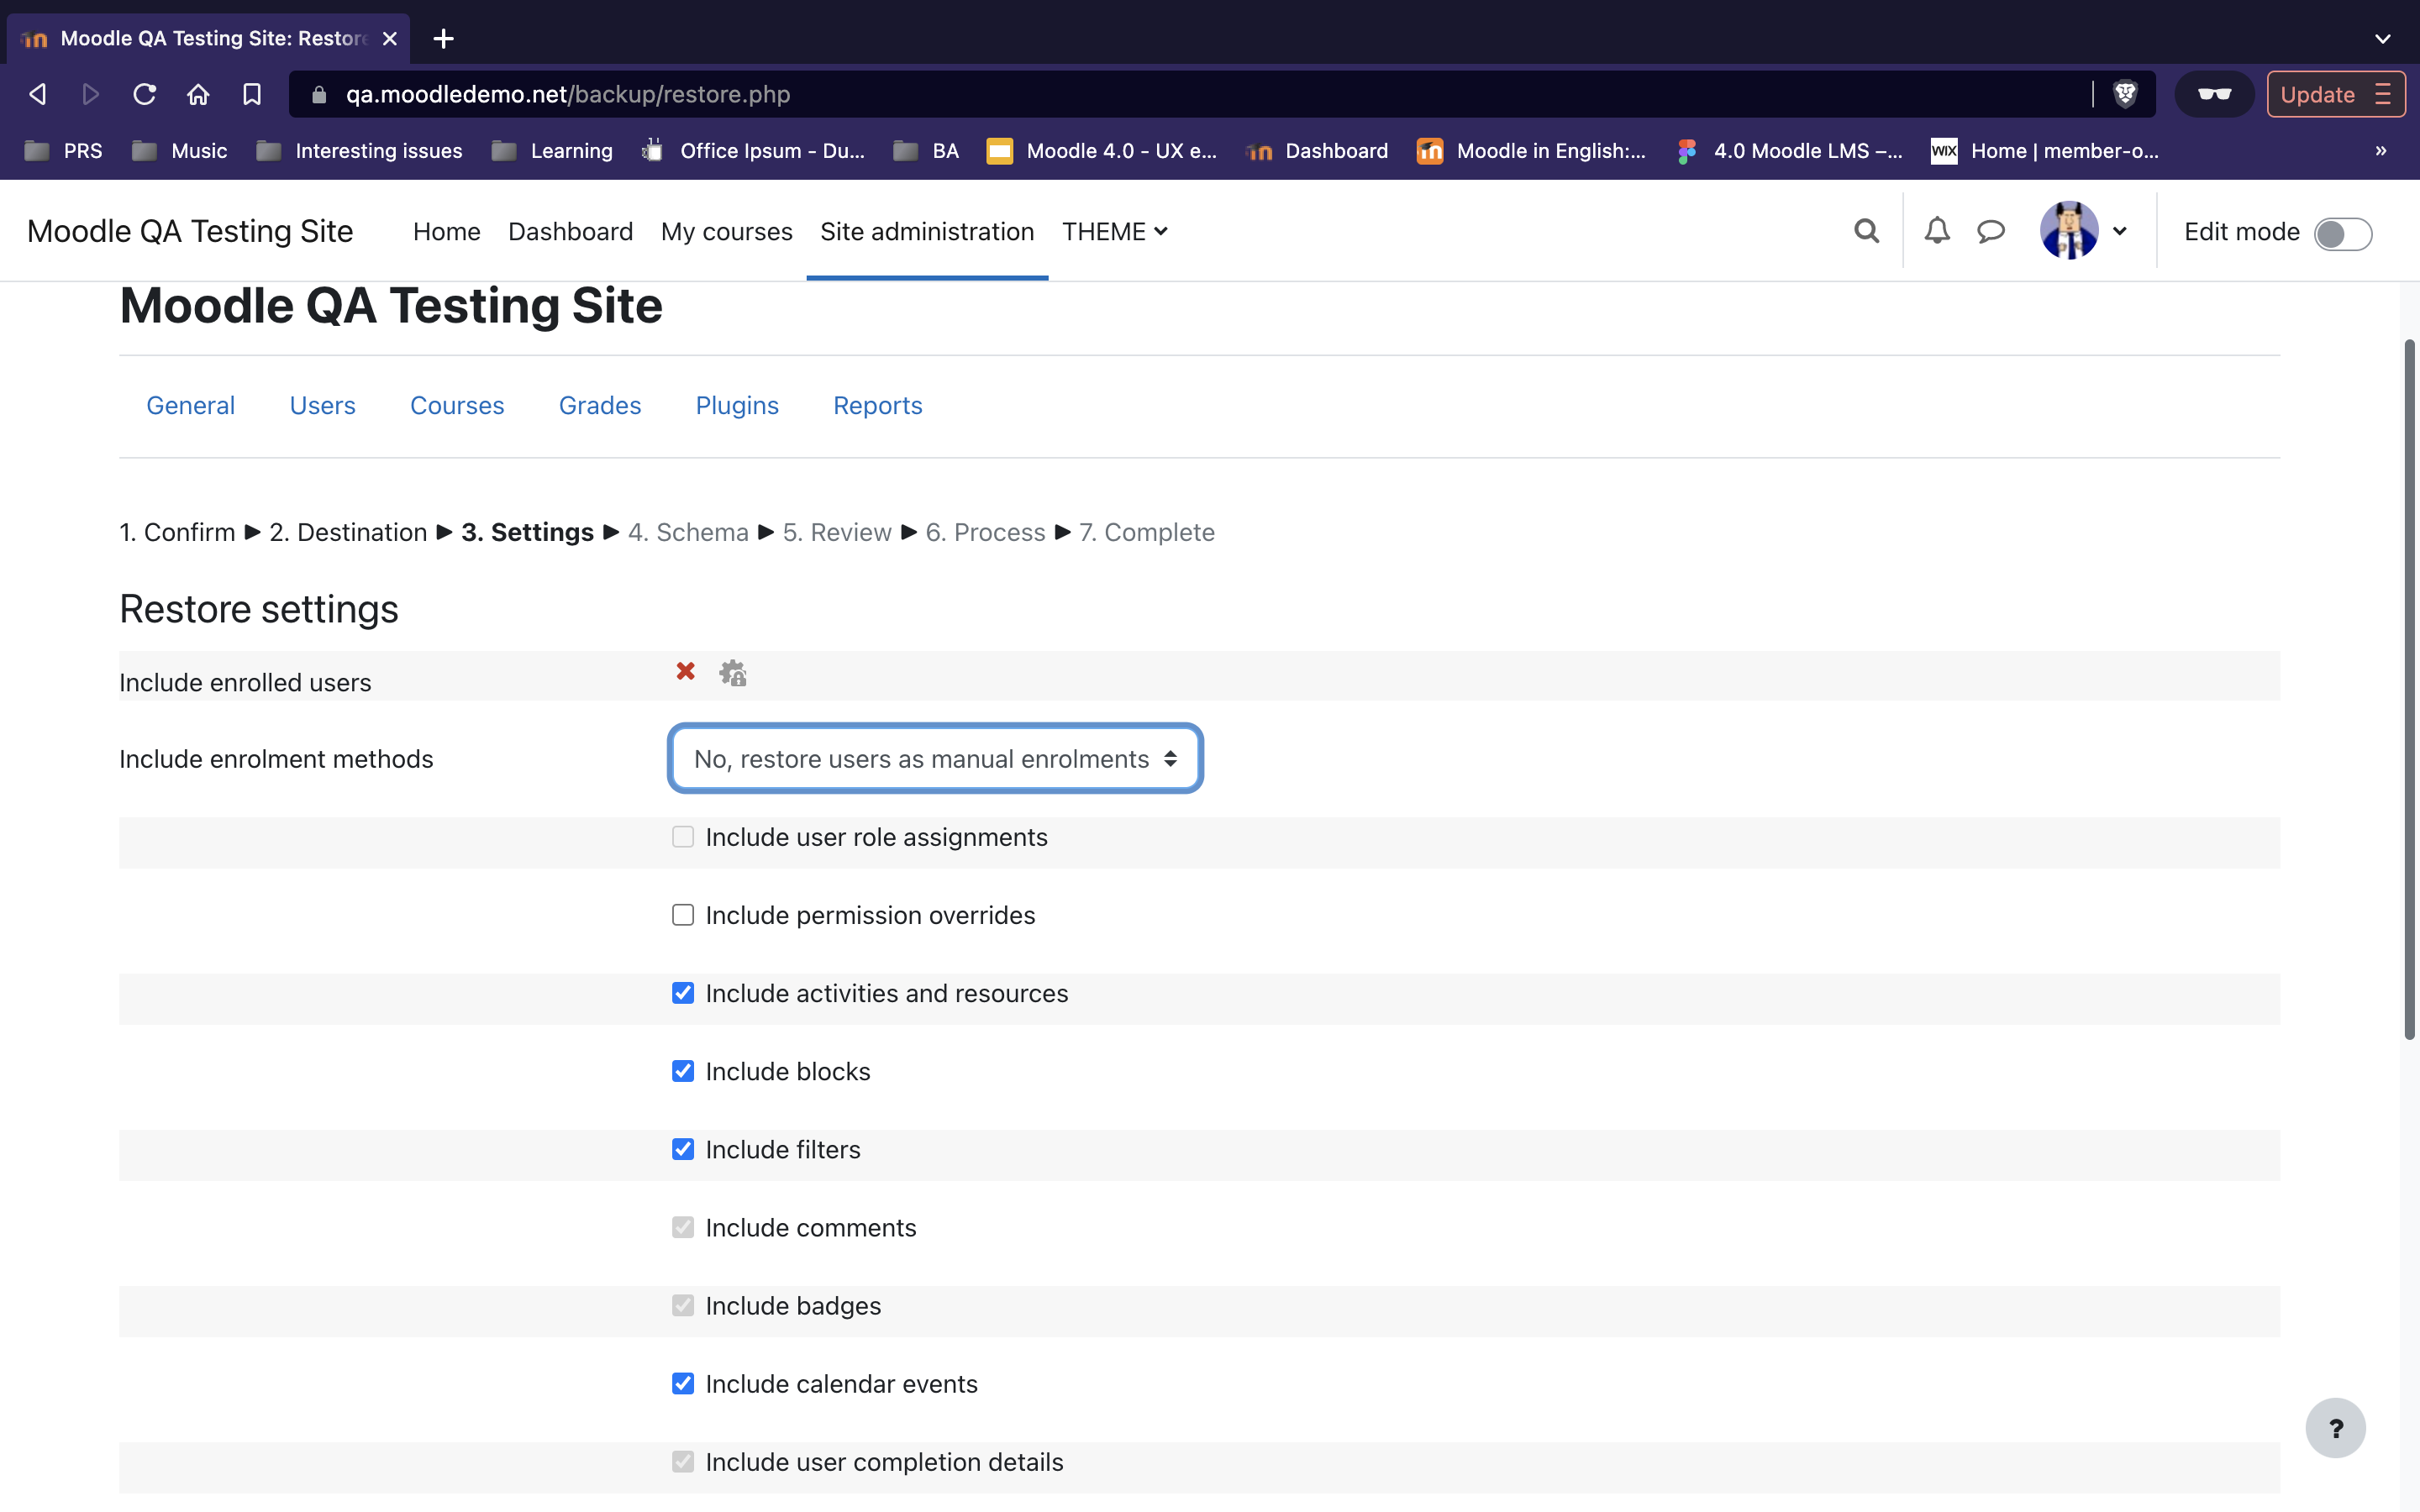2420x1512 pixels.
Task: Click the Update browser button
Action: click(x=2336, y=94)
